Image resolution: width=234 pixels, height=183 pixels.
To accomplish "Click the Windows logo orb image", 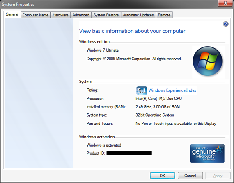I will coord(207,61).
